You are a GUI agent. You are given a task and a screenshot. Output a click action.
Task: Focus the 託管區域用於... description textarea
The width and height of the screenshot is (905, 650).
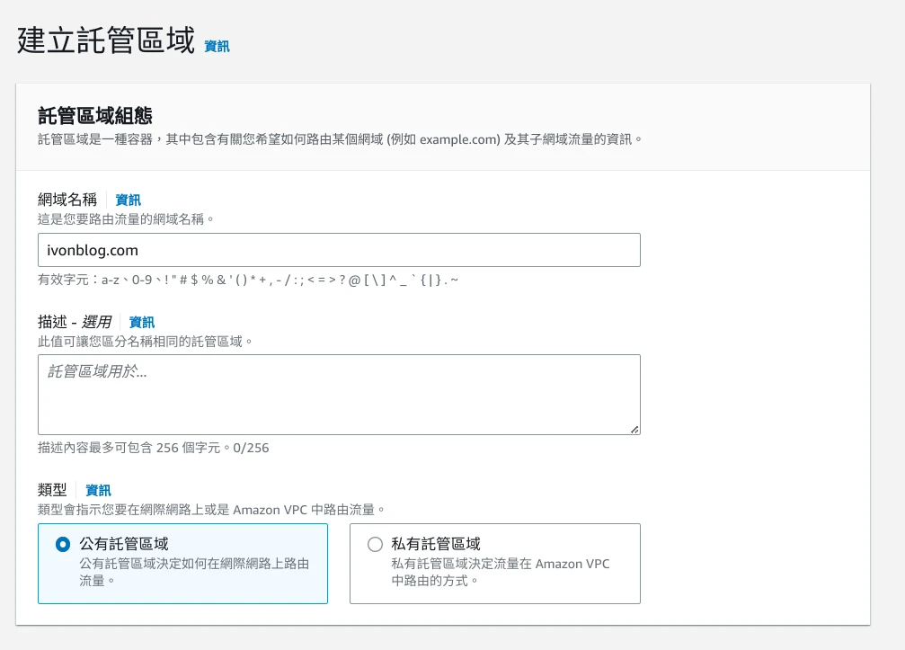339,394
